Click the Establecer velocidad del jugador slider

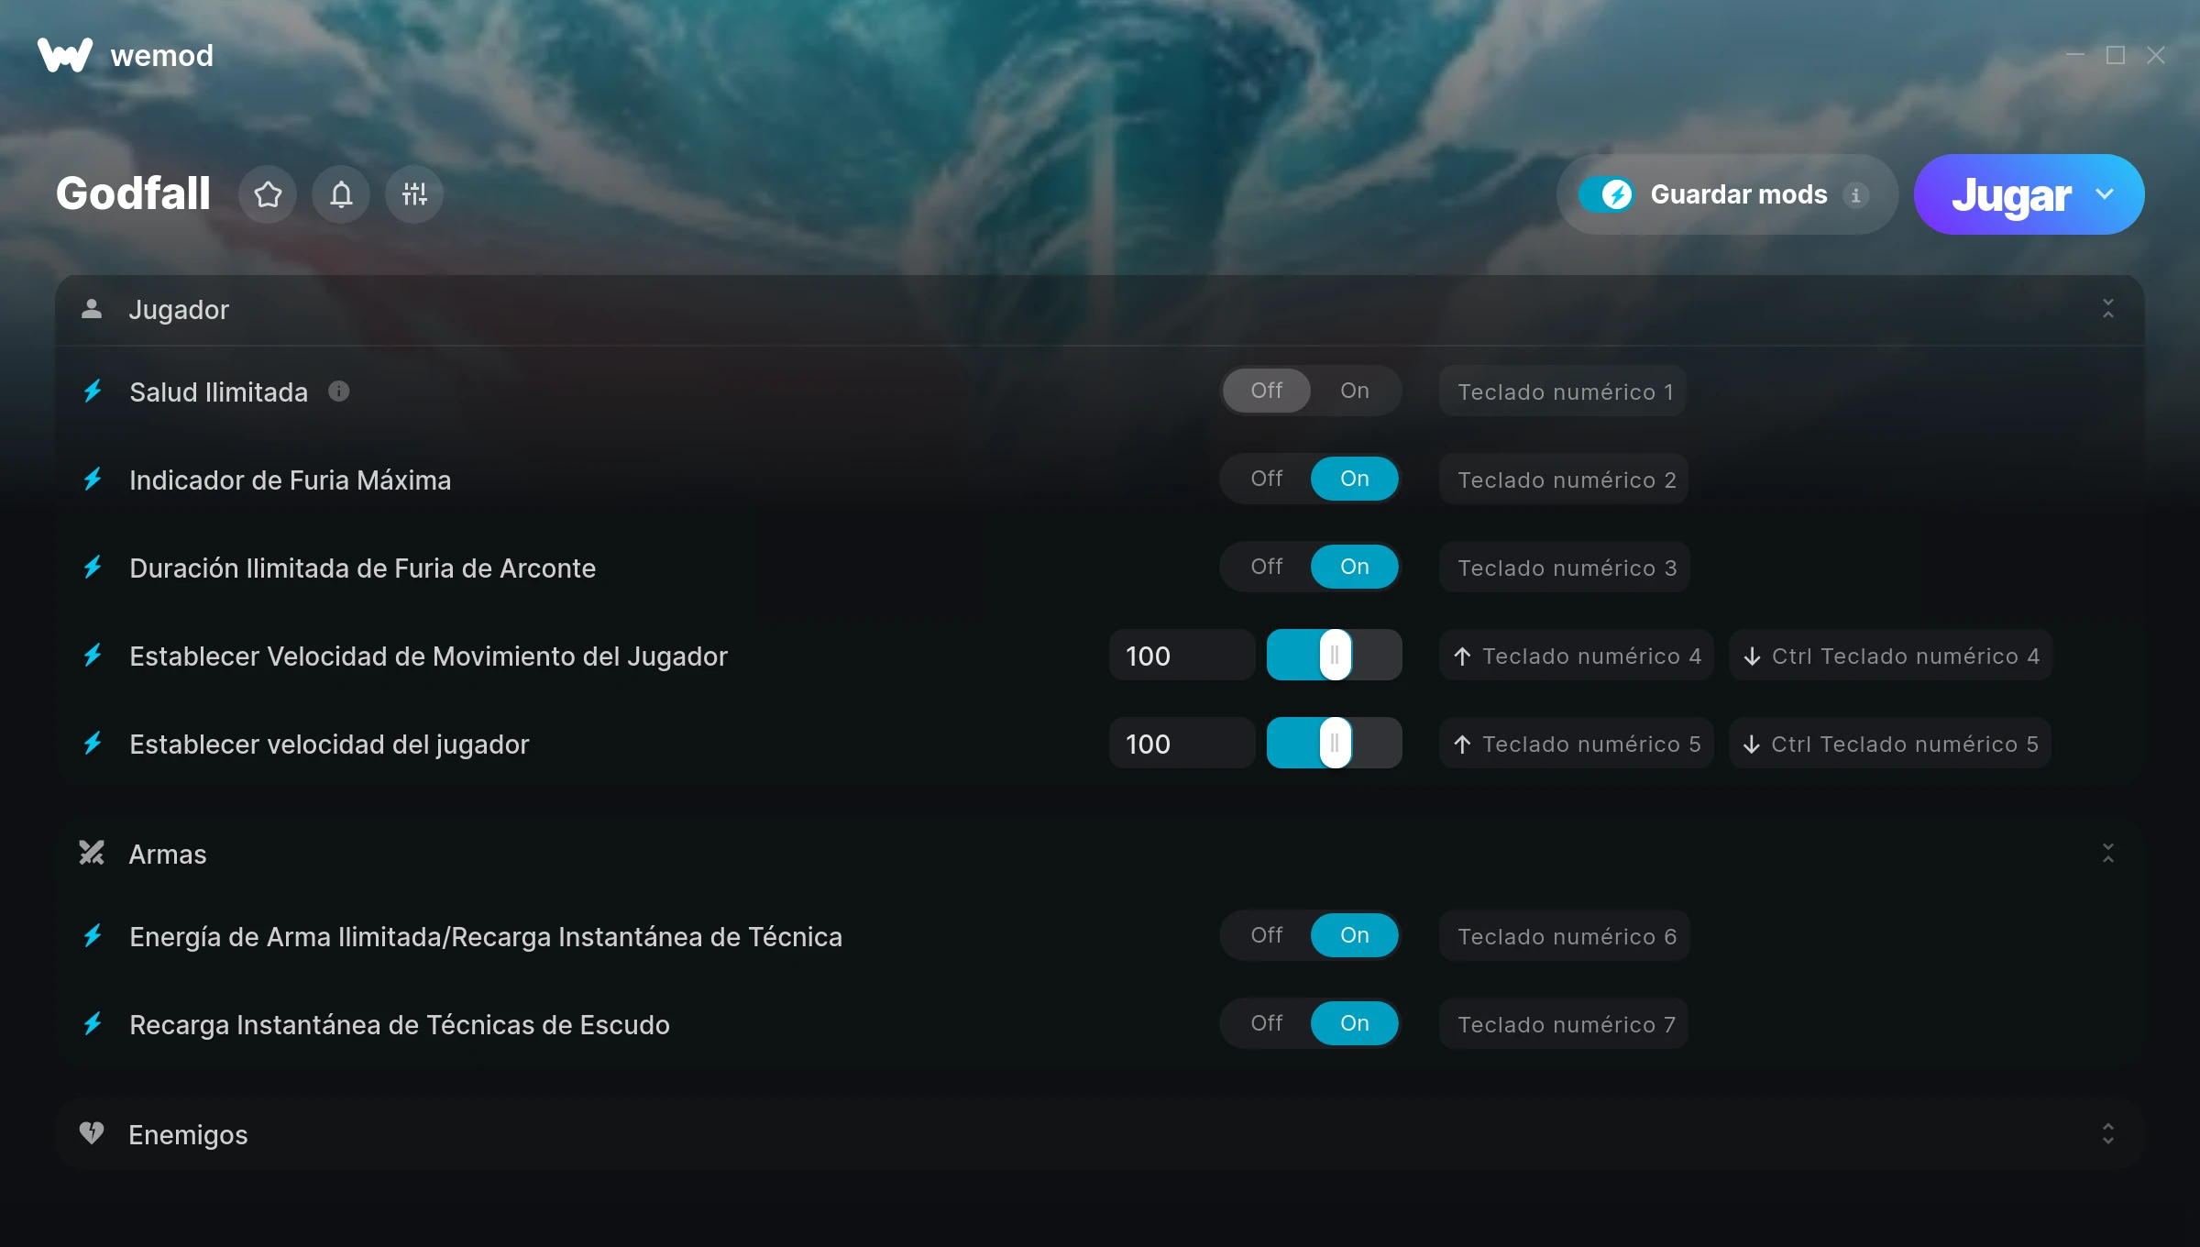(x=1335, y=743)
